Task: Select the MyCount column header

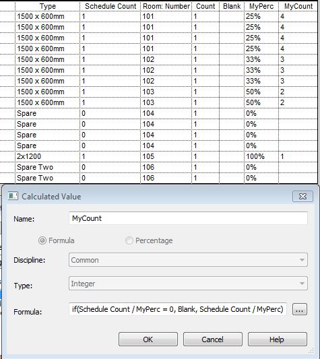Action: pyautogui.click(x=298, y=6)
